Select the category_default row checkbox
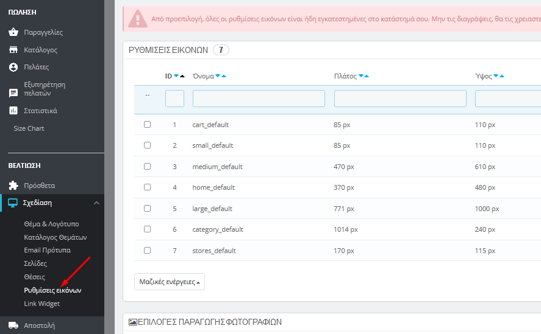Screen dimensions: 541x334 (x=148, y=229)
